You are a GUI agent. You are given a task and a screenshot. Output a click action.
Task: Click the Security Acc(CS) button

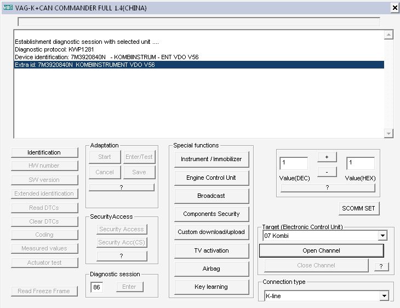pyautogui.click(x=122, y=242)
